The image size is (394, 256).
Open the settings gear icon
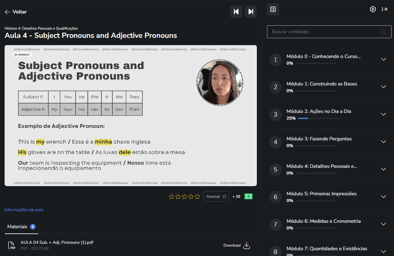click(x=373, y=9)
